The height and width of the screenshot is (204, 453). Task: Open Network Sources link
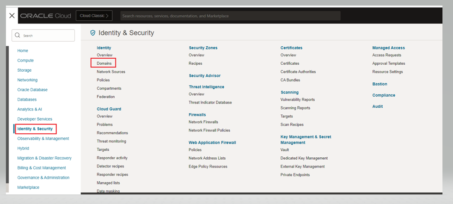click(111, 72)
